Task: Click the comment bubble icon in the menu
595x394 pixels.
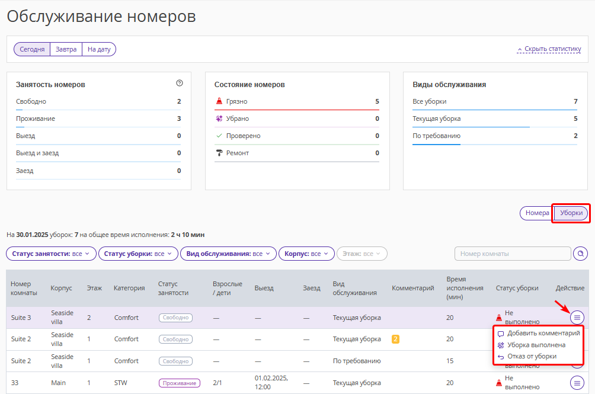Action: point(501,334)
